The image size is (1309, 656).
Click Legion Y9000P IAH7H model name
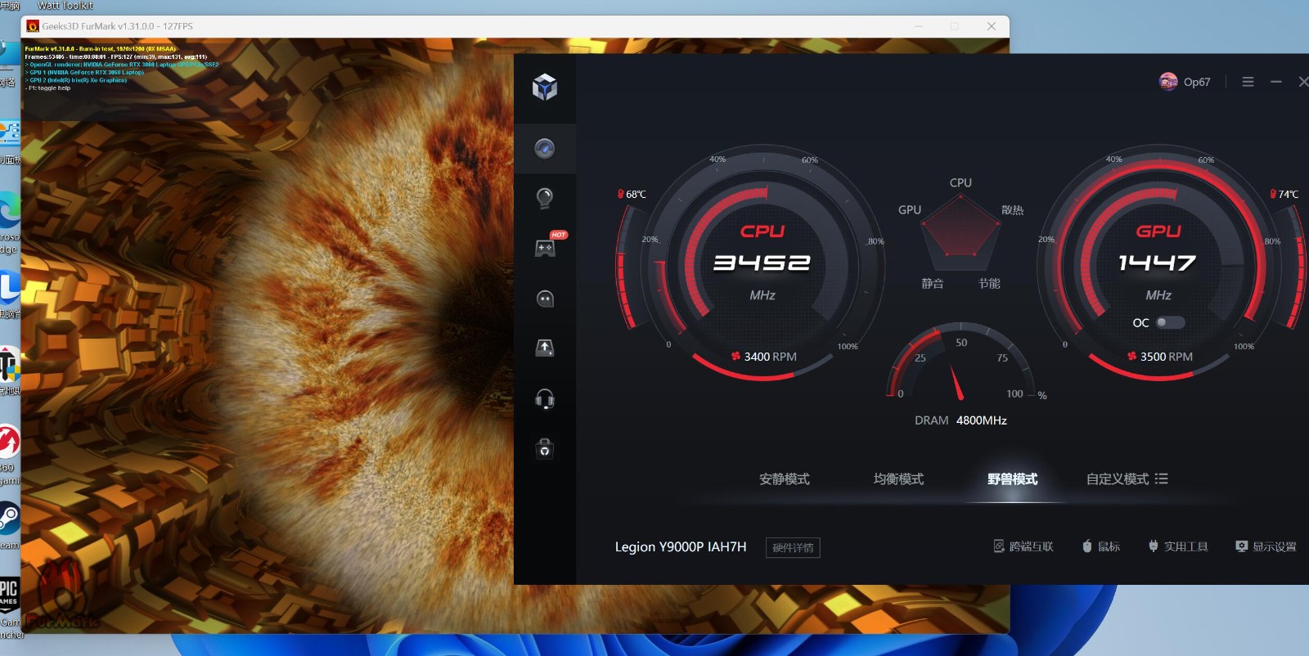click(681, 547)
